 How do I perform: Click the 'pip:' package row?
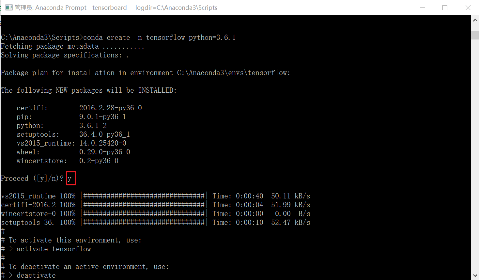tap(71, 117)
